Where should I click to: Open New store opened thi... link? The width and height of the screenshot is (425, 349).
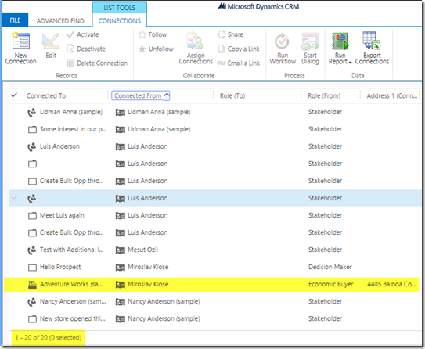(72, 318)
